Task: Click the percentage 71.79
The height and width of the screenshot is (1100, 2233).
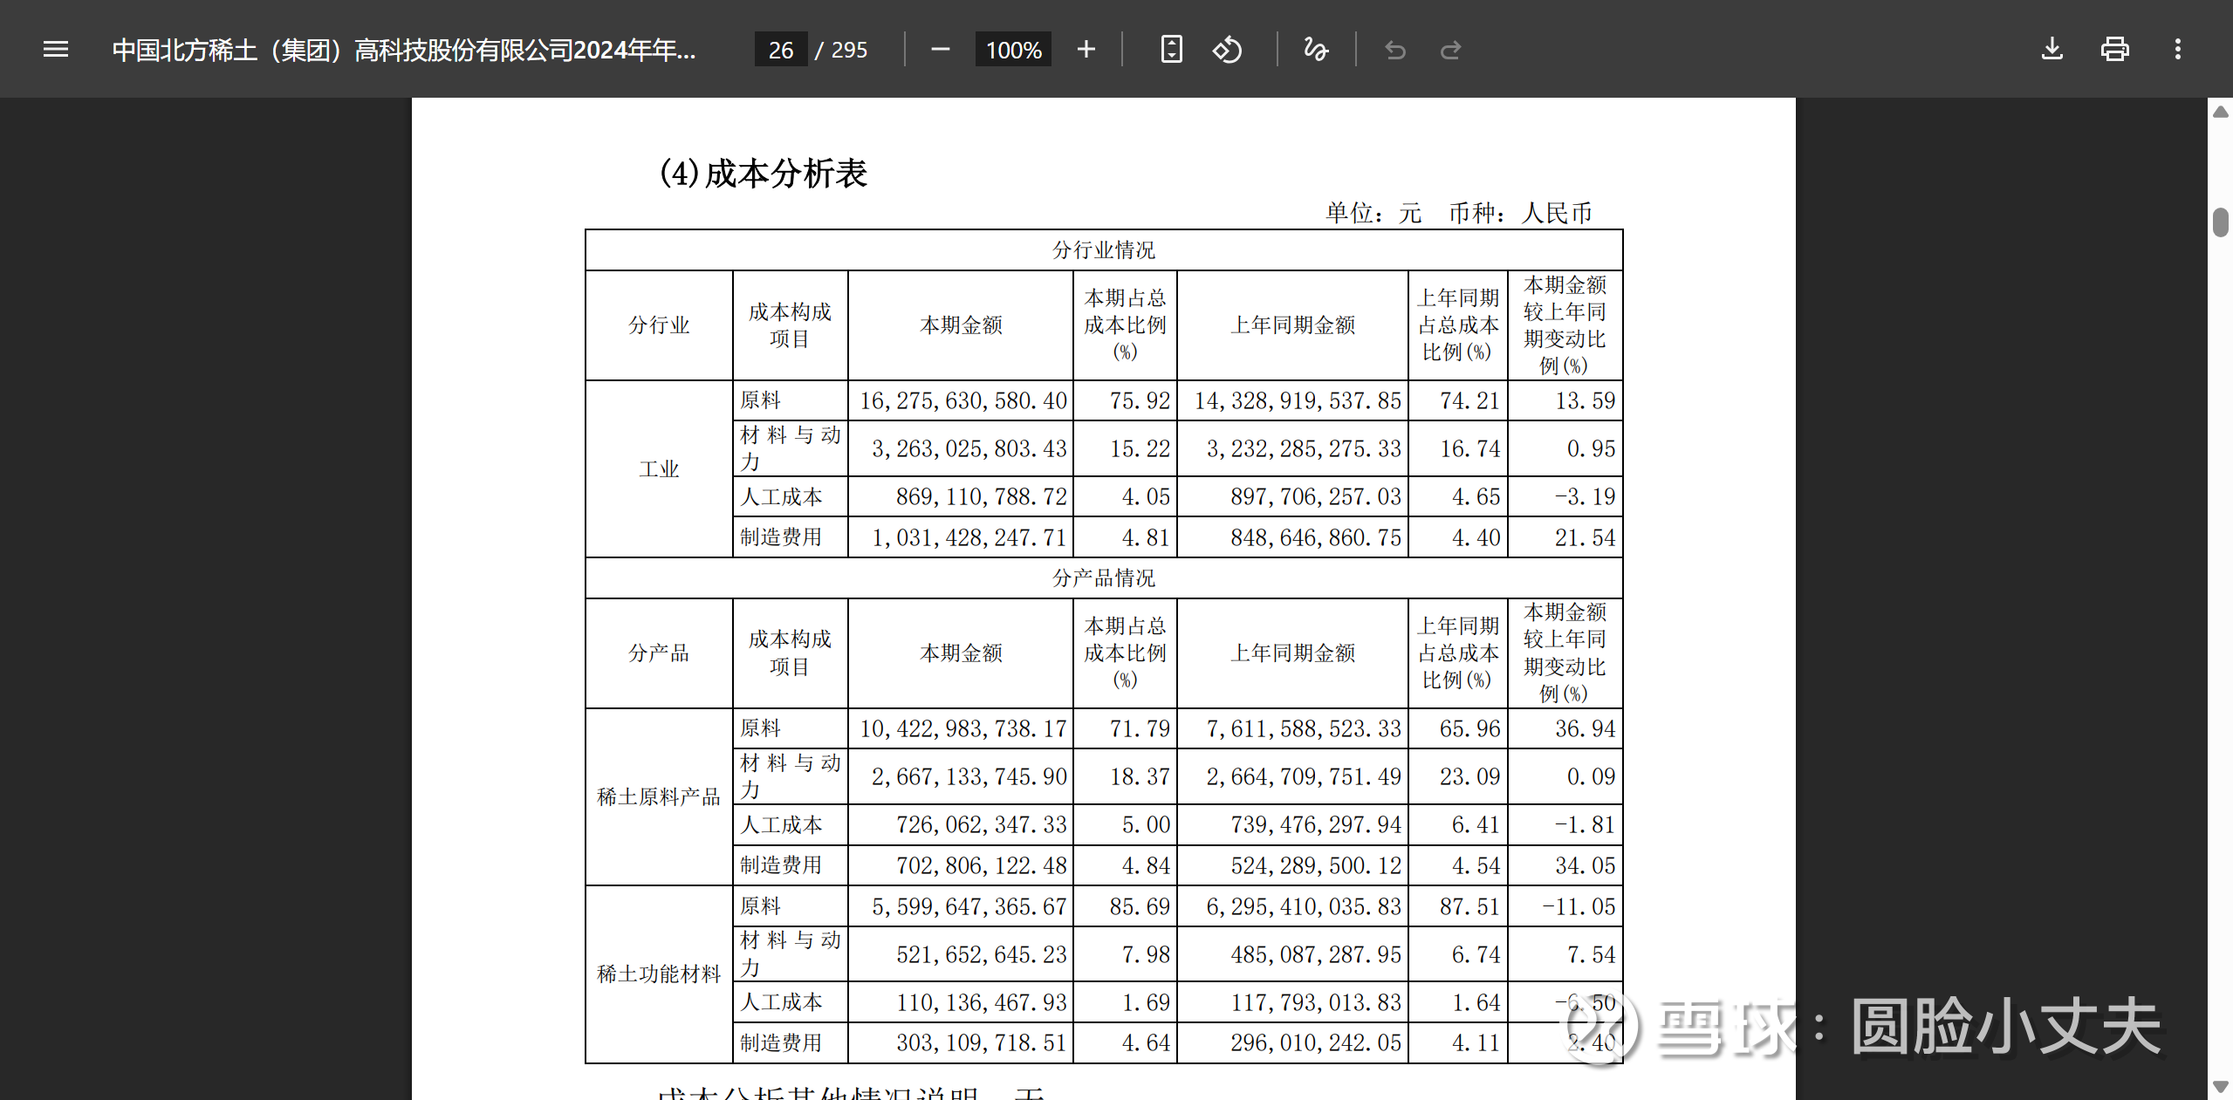Action: click(x=1140, y=728)
